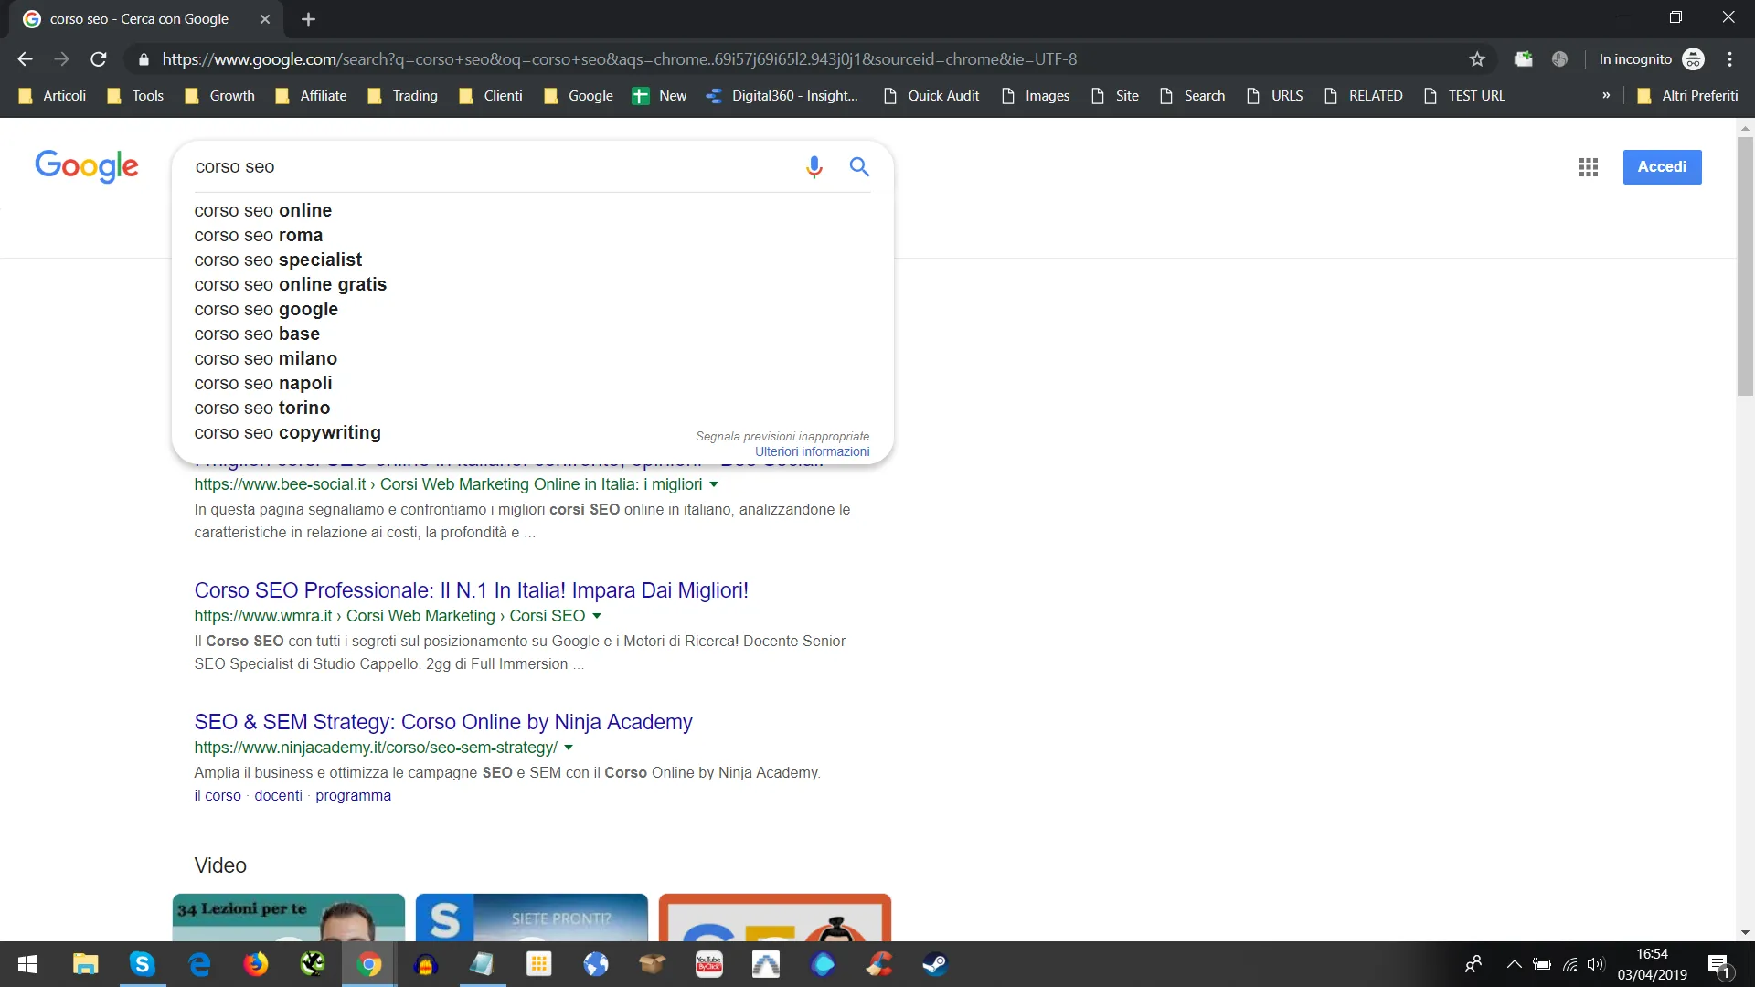
Task: Launch Microsoft Edge from taskbar
Action: click(x=198, y=964)
